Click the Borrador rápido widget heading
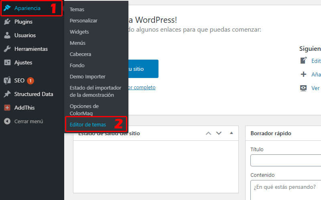The image size is (321, 200). [x=270, y=133]
